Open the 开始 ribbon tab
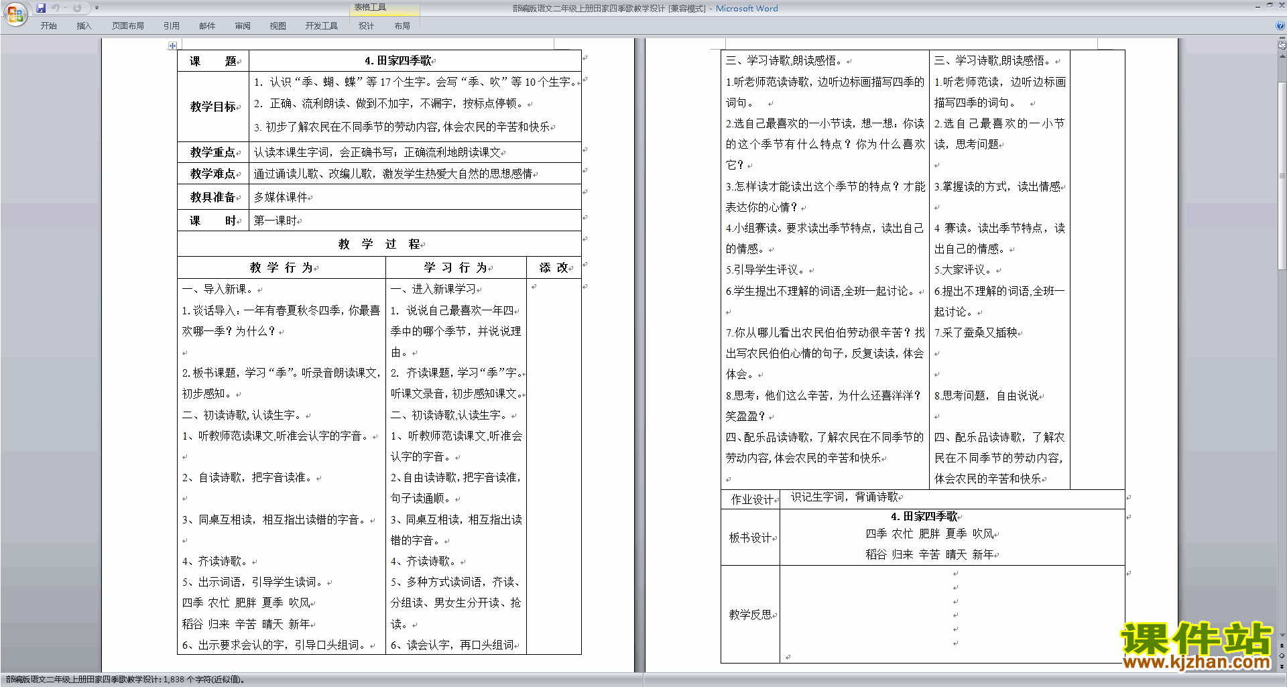Viewport: 1287px width, 687px height. point(48,25)
